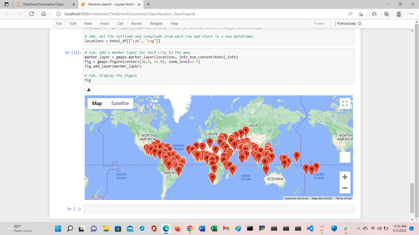Open a new browser tab

pos(148,4)
